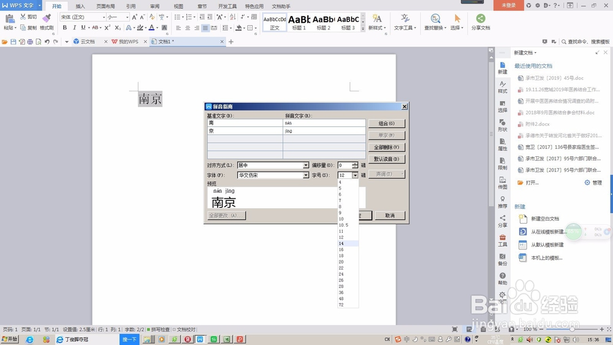This screenshot has width=613, height=345.
Task: Click the 全部删除 button
Action: [387, 147]
